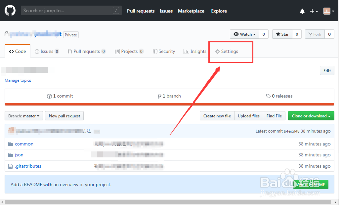This screenshot has height=205, width=339.
Task: Click the json folder icon
Action: click(x=11, y=155)
